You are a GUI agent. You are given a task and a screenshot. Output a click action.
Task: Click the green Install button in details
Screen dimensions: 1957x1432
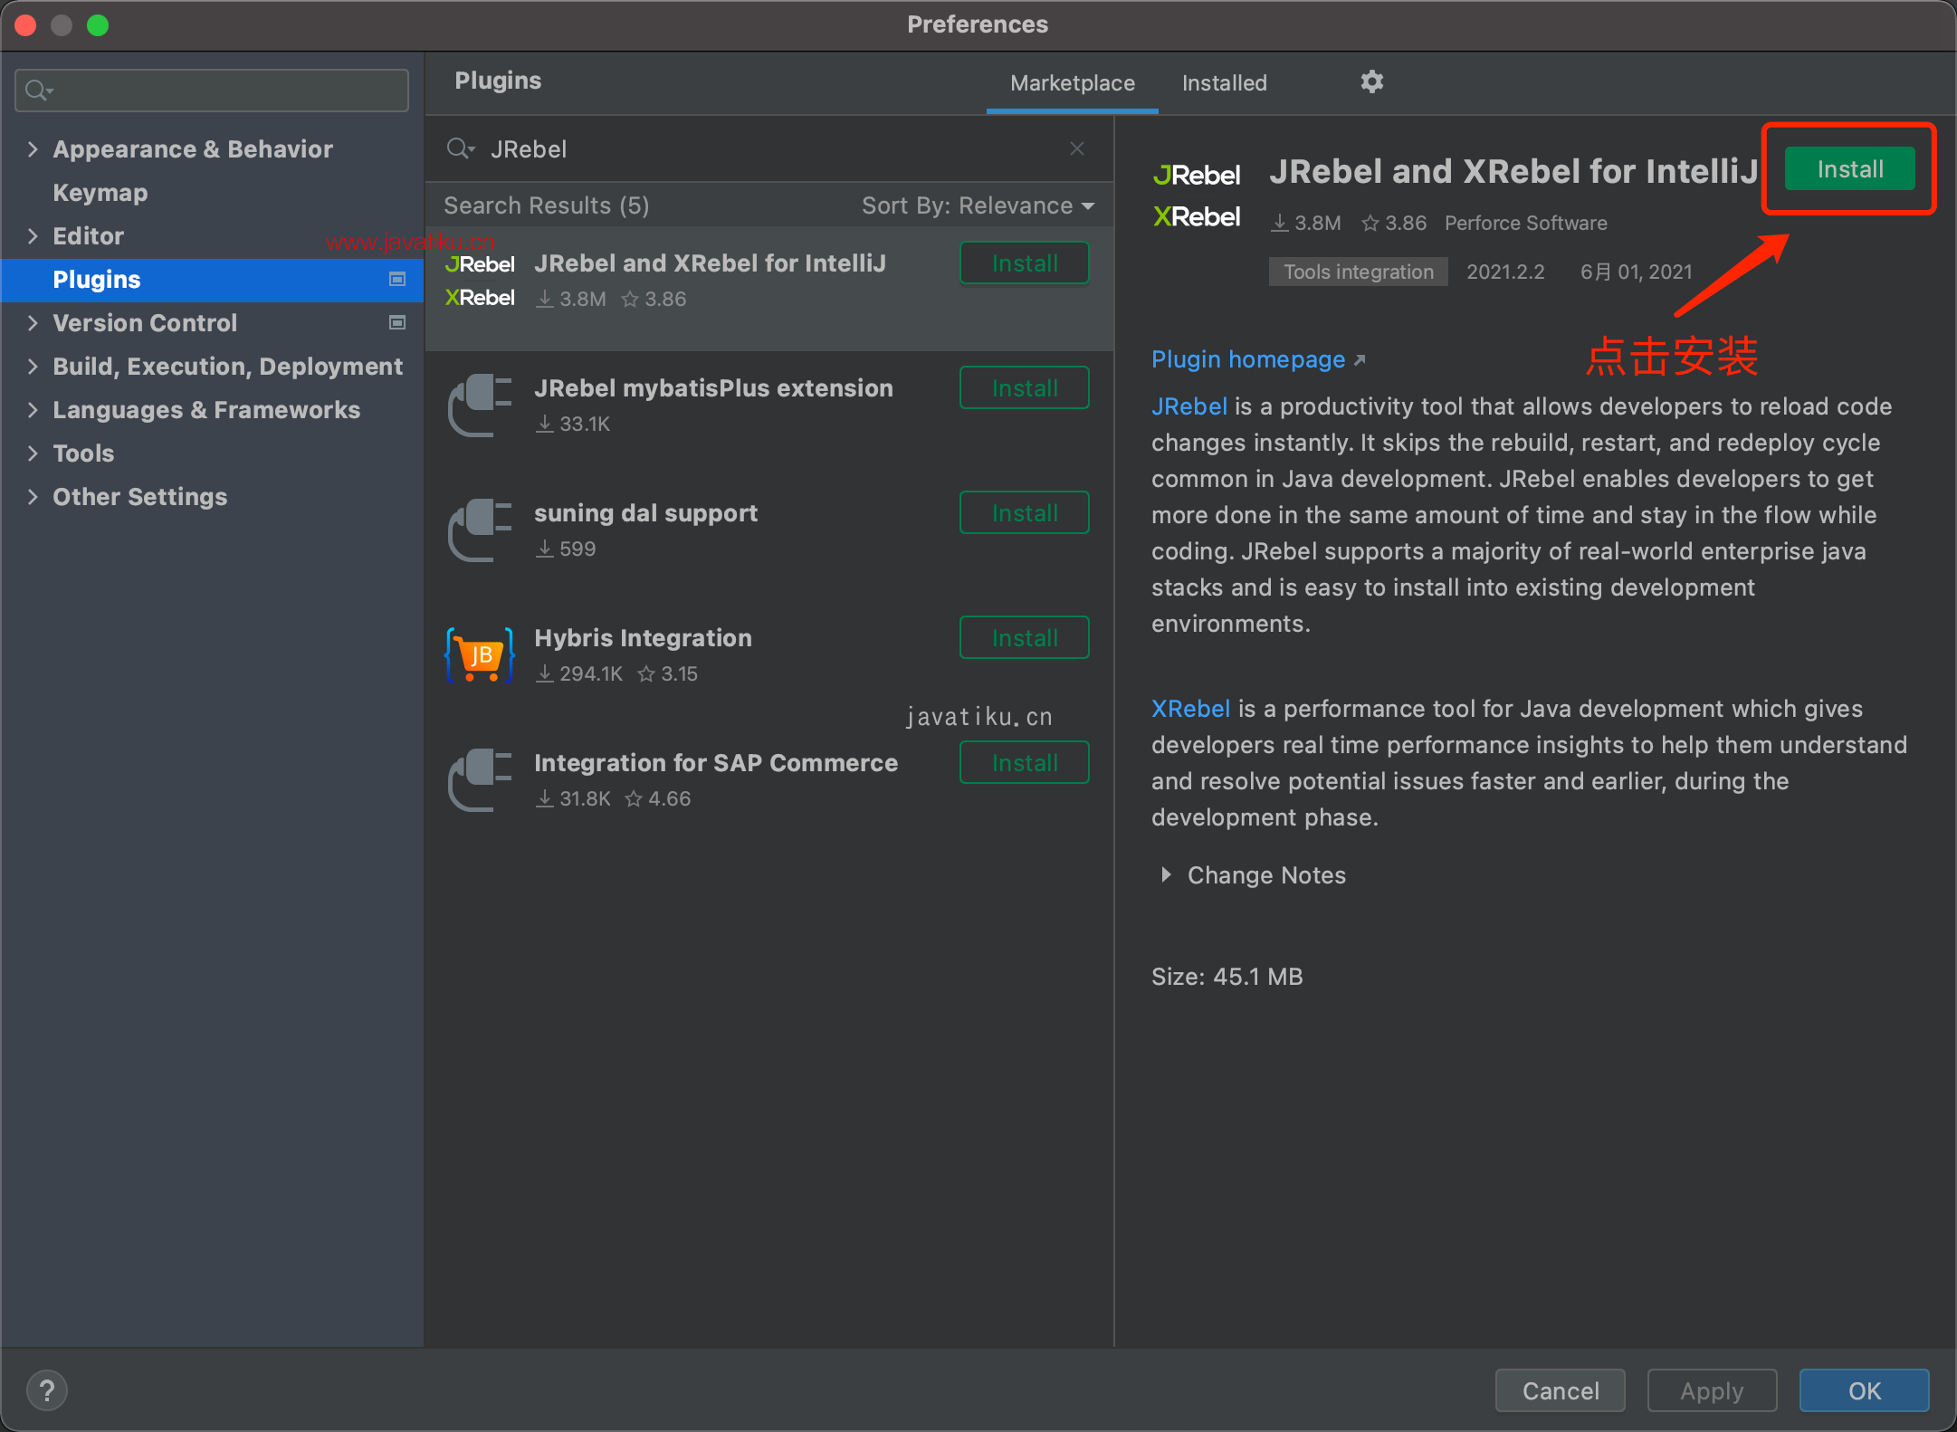point(1849,169)
